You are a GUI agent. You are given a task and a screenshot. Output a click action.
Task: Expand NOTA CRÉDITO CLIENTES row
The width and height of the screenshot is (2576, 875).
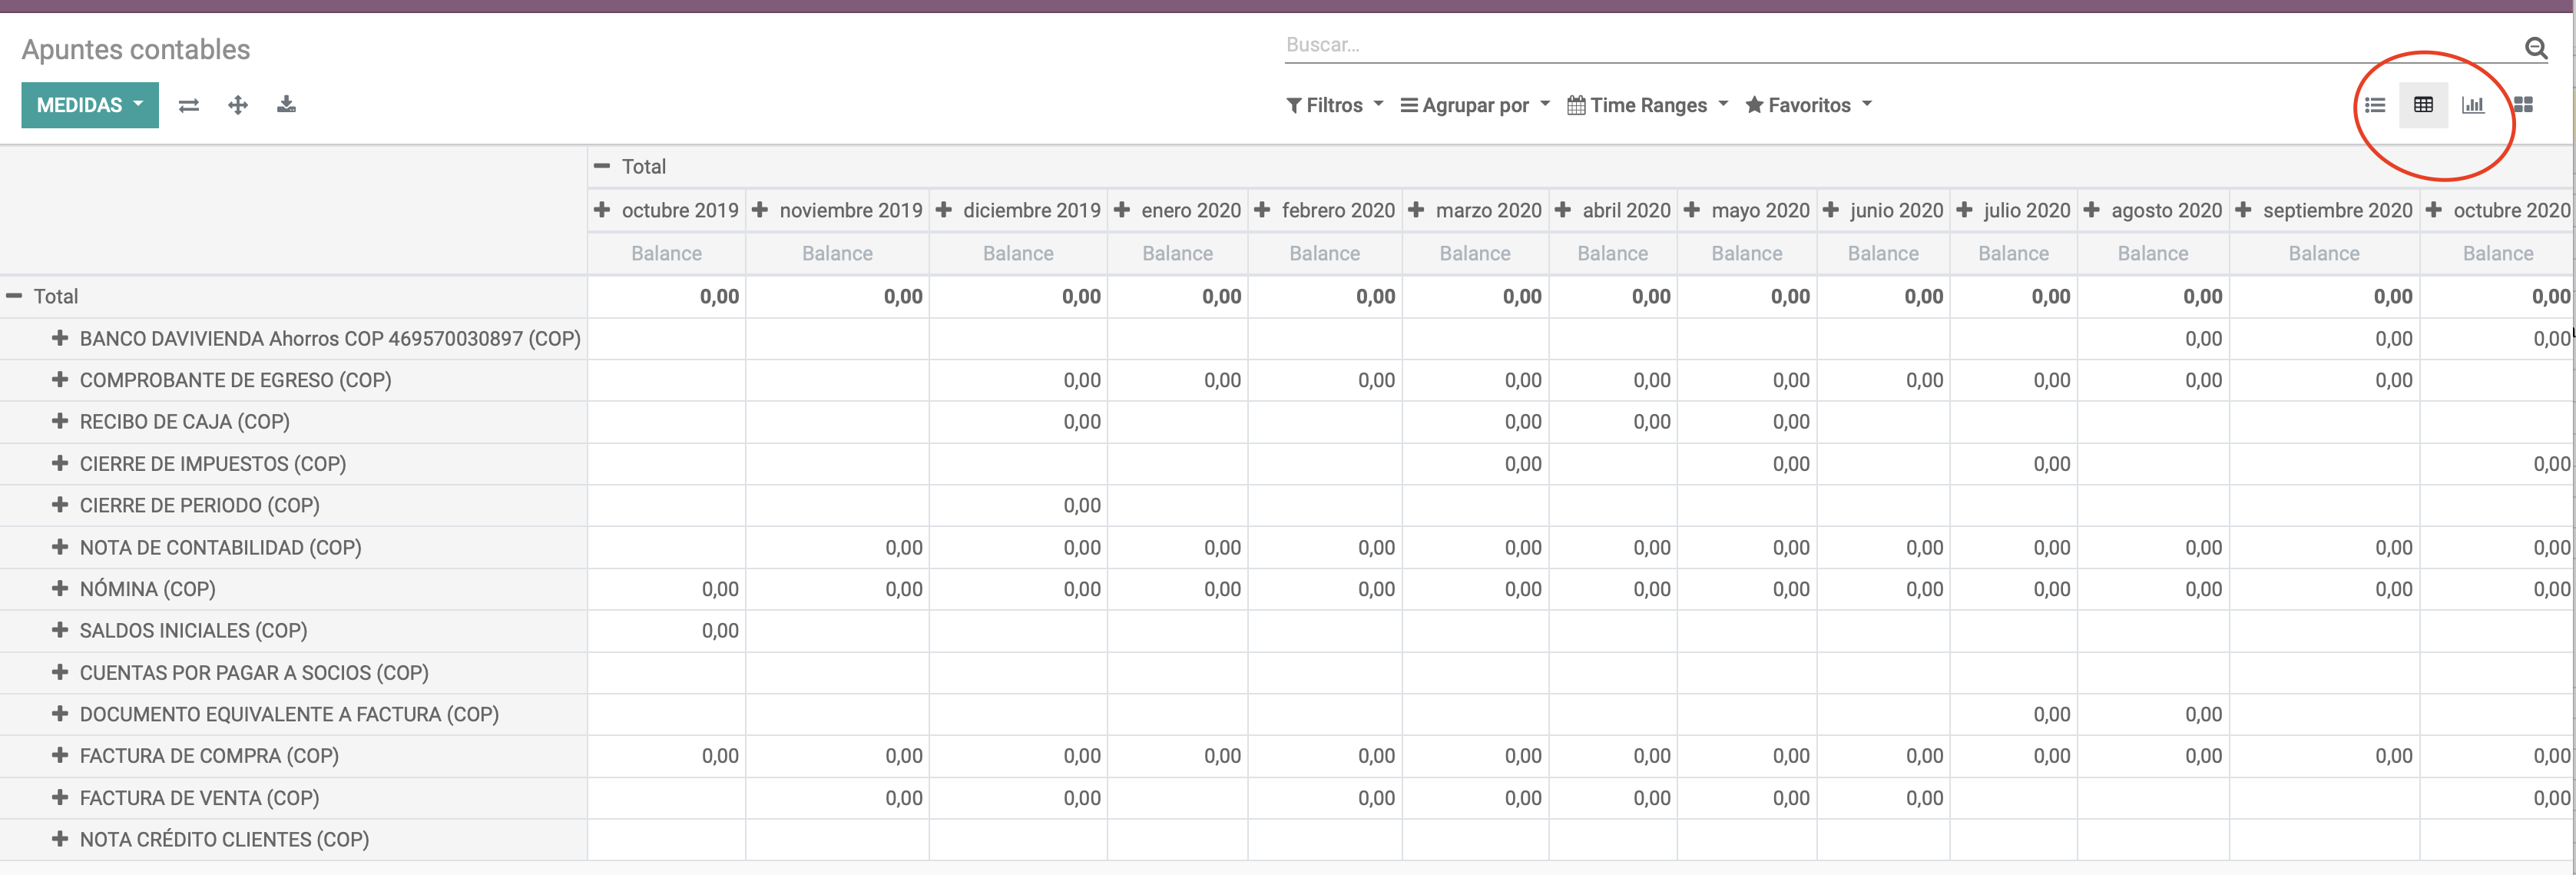click(60, 839)
